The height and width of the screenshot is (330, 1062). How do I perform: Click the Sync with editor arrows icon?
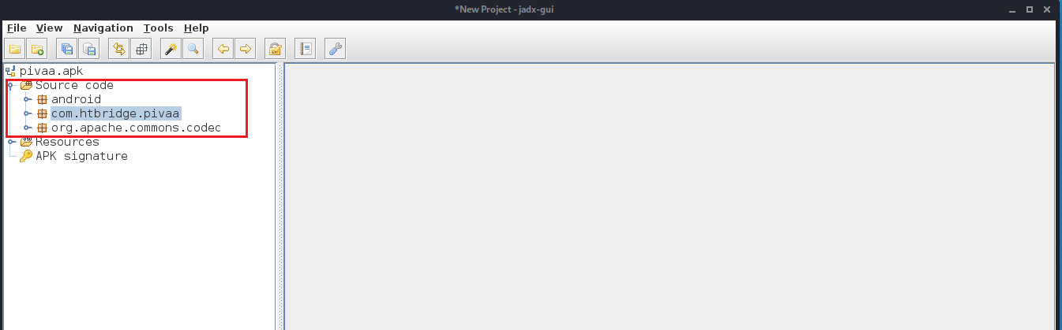tap(119, 49)
